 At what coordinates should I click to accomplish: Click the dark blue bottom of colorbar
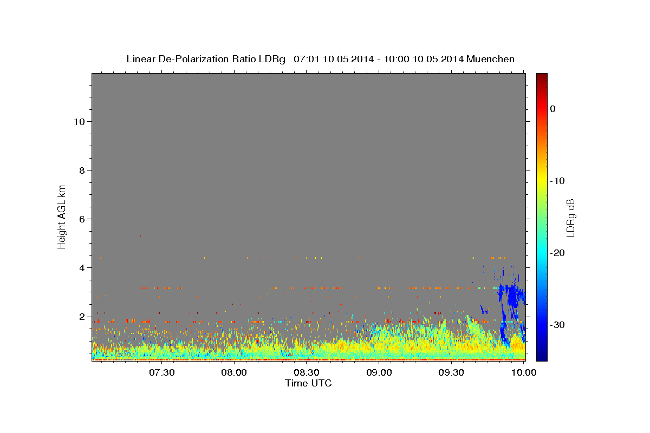[542, 356]
